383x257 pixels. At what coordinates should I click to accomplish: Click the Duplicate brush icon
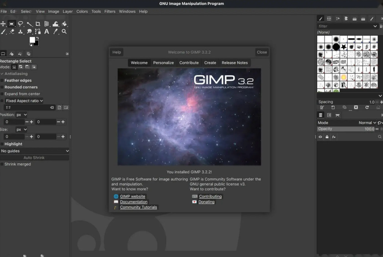click(344, 107)
